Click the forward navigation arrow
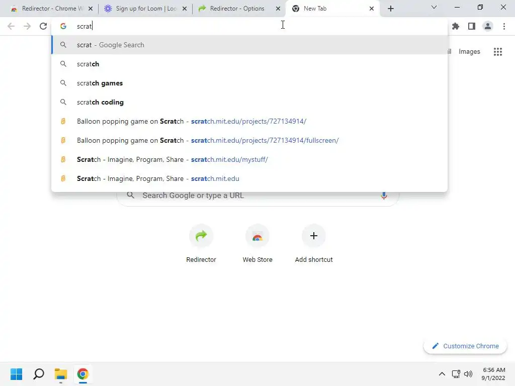Image resolution: width=515 pixels, height=386 pixels. pyautogui.click(x=27, y=26)
